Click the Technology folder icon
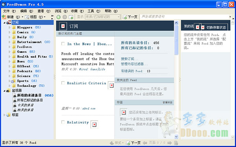 pos(14,86)
